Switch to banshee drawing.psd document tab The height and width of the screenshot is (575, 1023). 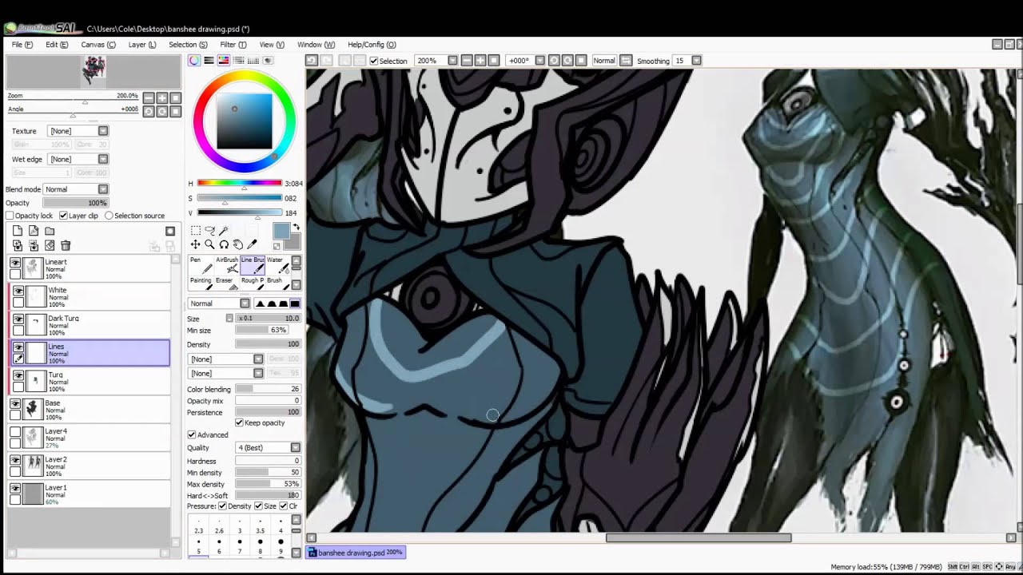click(356, 553)
